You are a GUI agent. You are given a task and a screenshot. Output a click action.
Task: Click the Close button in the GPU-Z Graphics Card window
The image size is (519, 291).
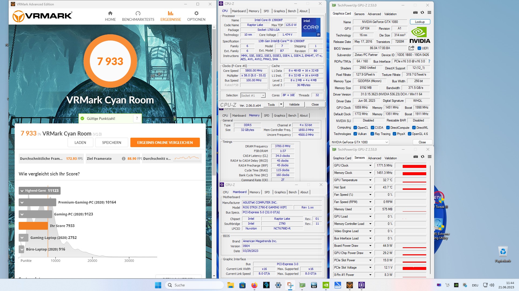pyautogui.click(x=422, y=142)
